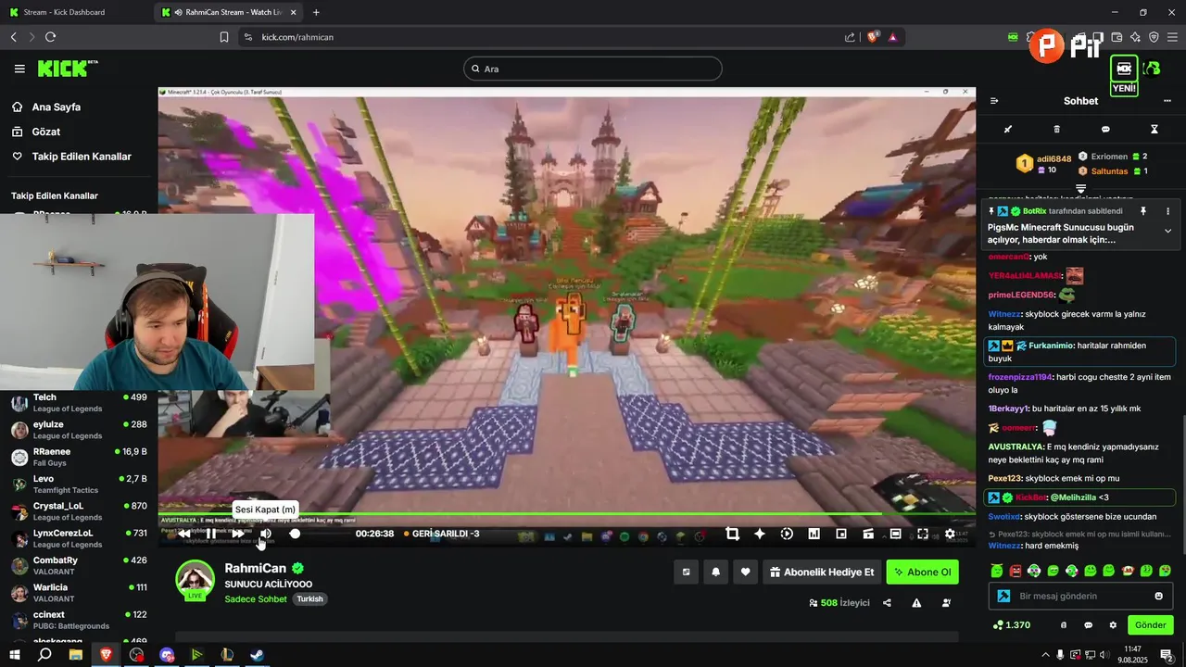
Task: Click the Abone Ol subscribe button
Action: point(922,573)
